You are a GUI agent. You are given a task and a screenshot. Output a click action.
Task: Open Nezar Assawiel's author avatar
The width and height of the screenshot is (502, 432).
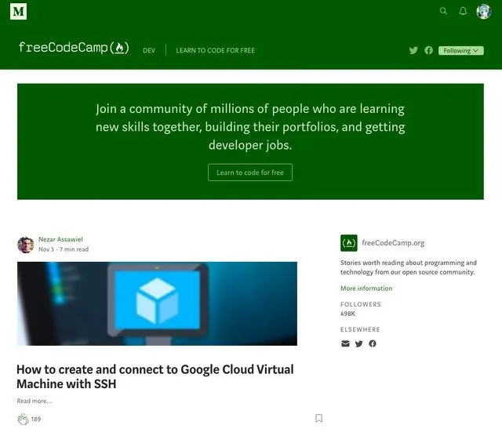[26, 245]
